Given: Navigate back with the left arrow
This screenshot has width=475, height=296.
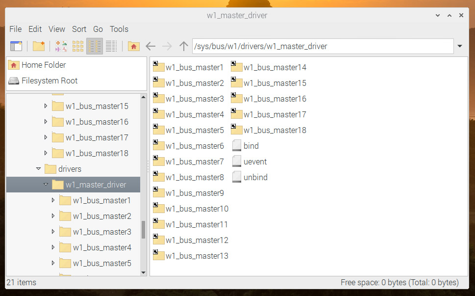Looking at the screenshot, I should [150, 46].
